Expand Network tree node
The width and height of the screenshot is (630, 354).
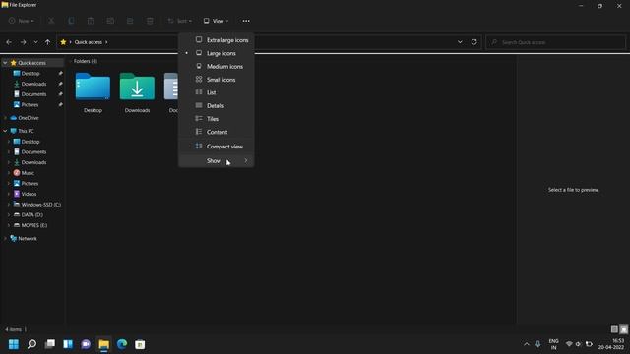point(5,238)
